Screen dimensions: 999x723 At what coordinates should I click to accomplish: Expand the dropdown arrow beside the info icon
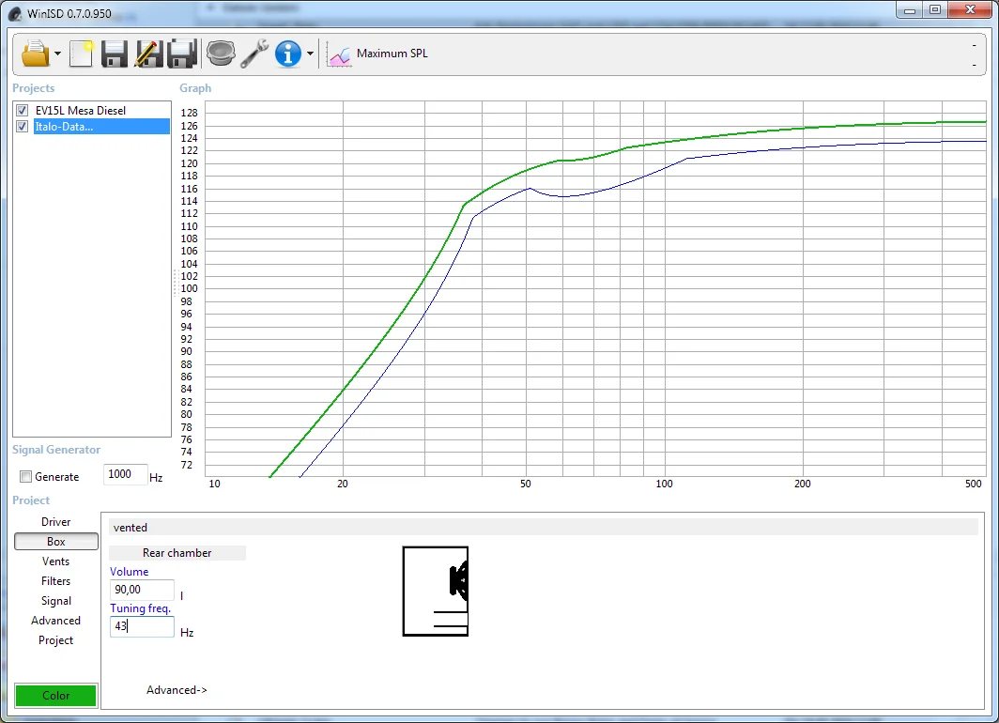click(310, 54)
